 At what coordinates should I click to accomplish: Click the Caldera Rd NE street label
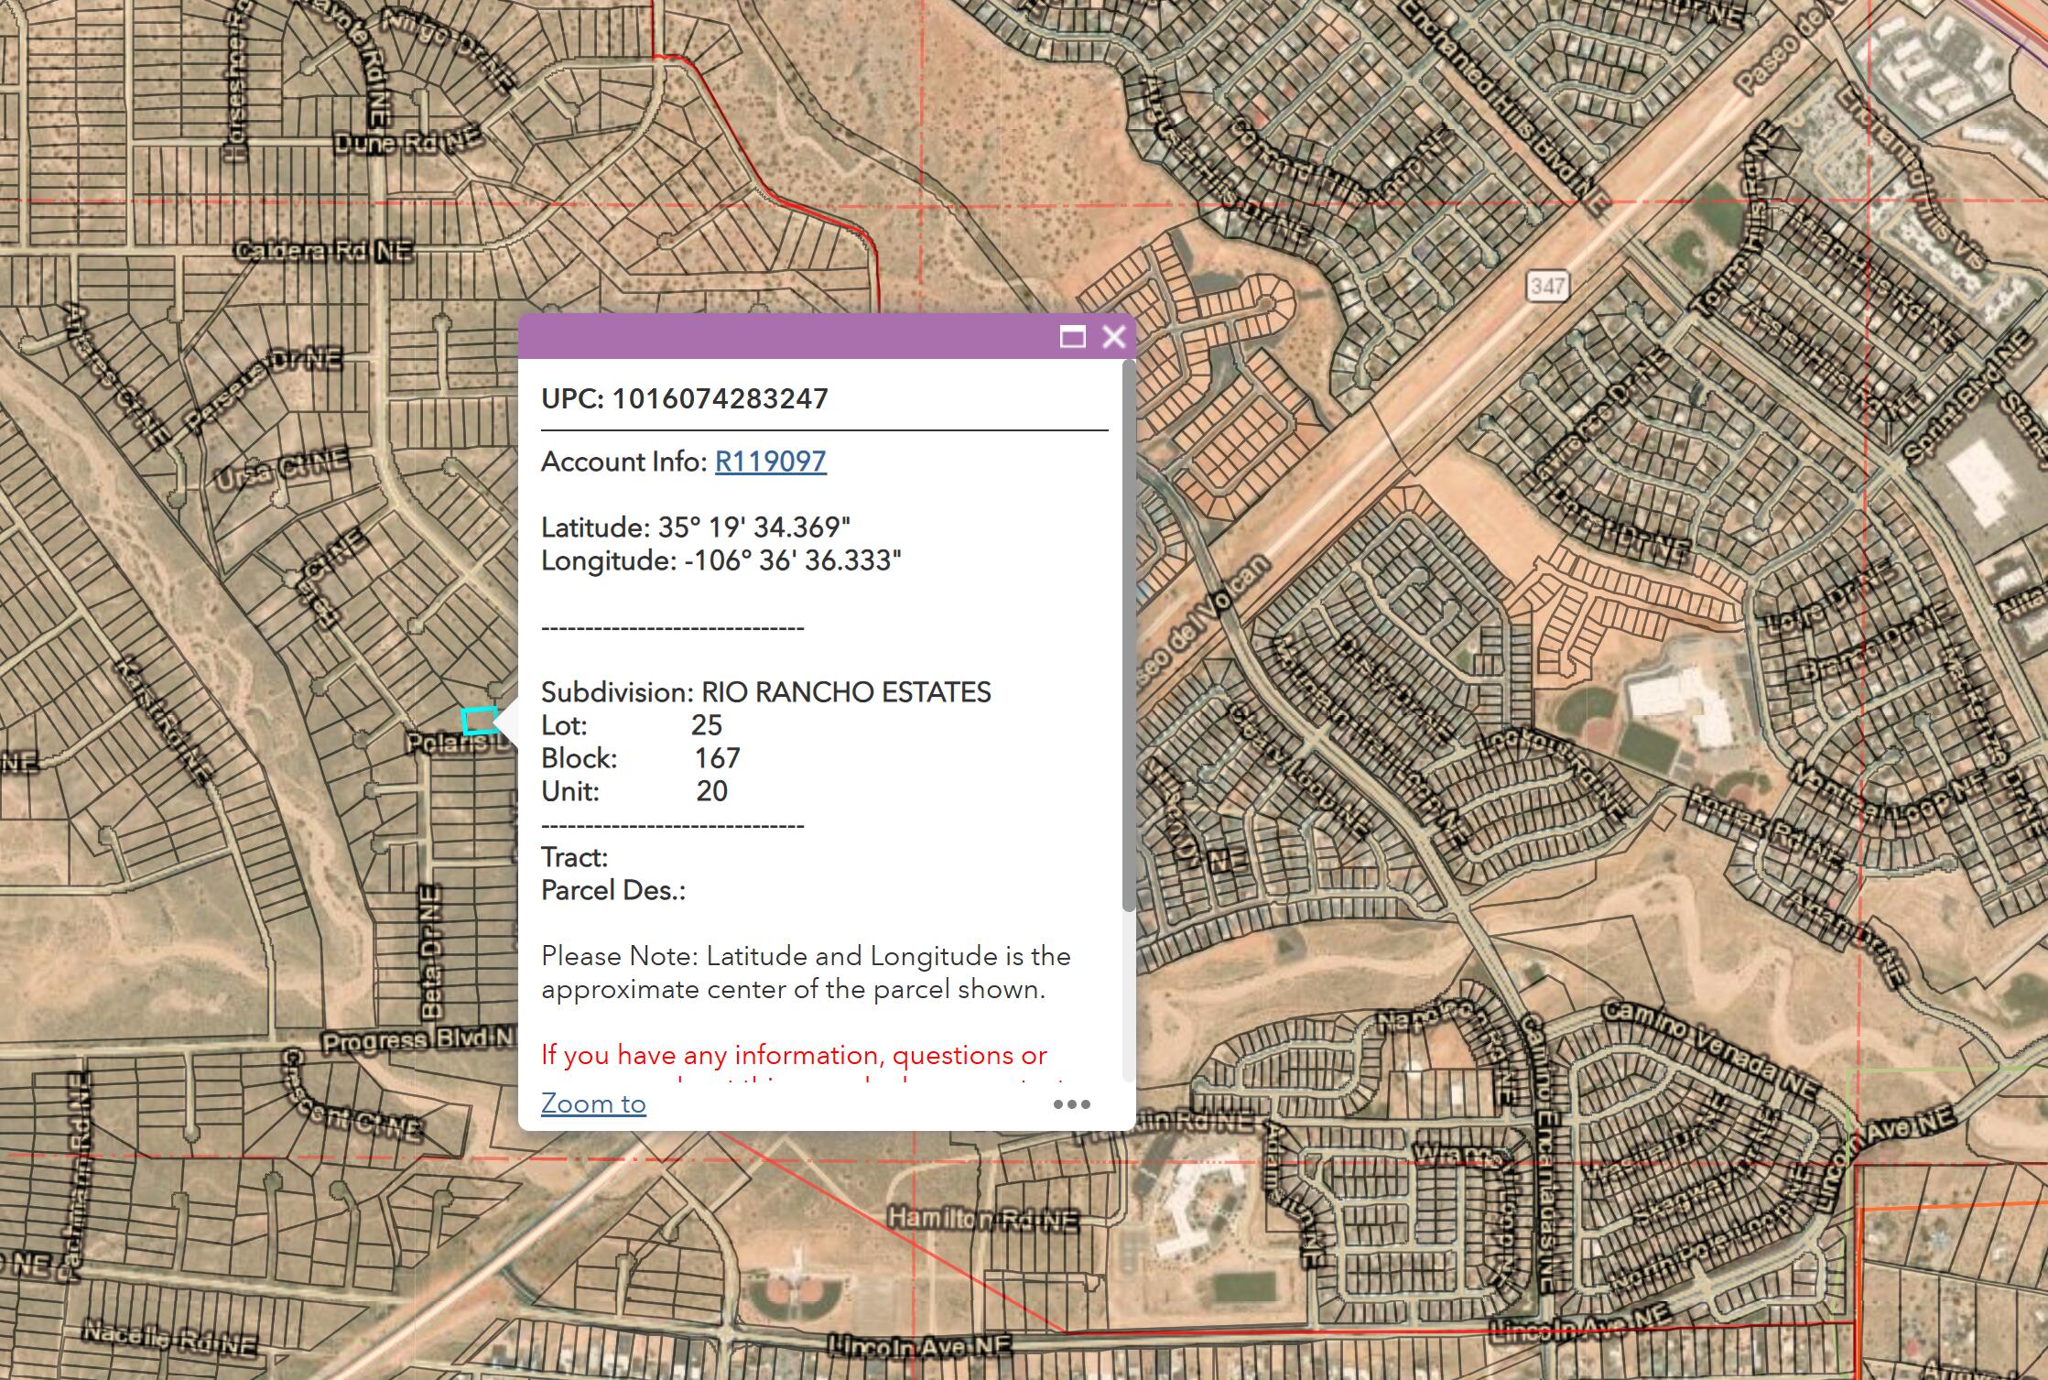[x=324, y=251]
